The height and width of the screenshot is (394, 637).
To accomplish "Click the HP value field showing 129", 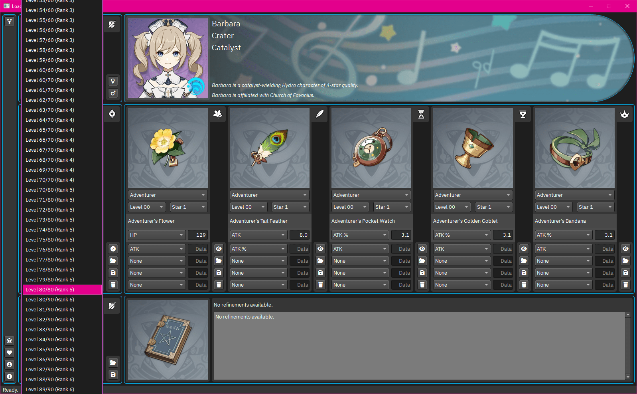I will click(x=198, y=235).
